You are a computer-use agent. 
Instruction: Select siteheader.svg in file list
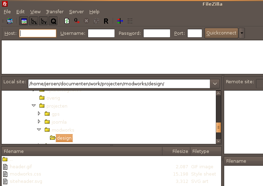tap(26, 181)
